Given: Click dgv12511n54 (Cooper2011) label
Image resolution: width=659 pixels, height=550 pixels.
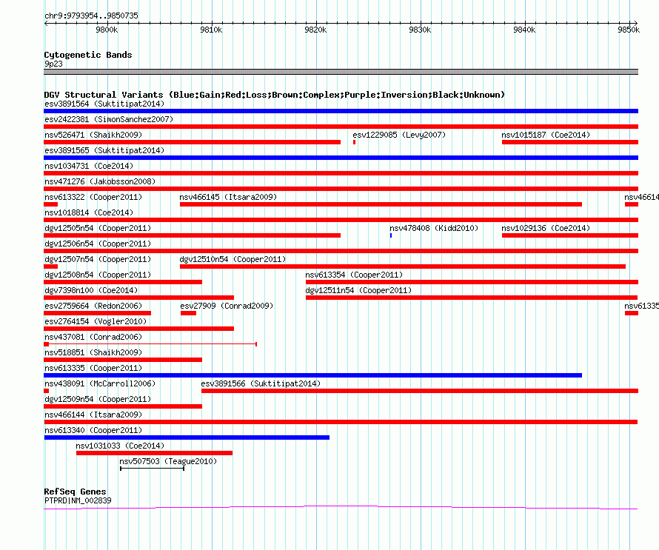Looking at the screenshot, I should 359,290.
